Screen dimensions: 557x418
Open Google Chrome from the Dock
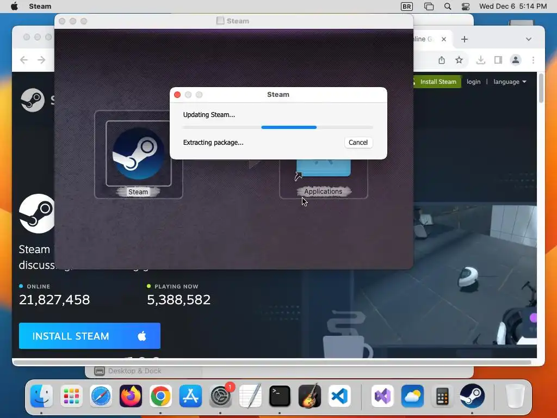160,396
